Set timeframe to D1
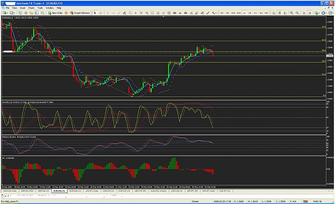The height and width of the screenshot is (204, 335). point(255,13)
